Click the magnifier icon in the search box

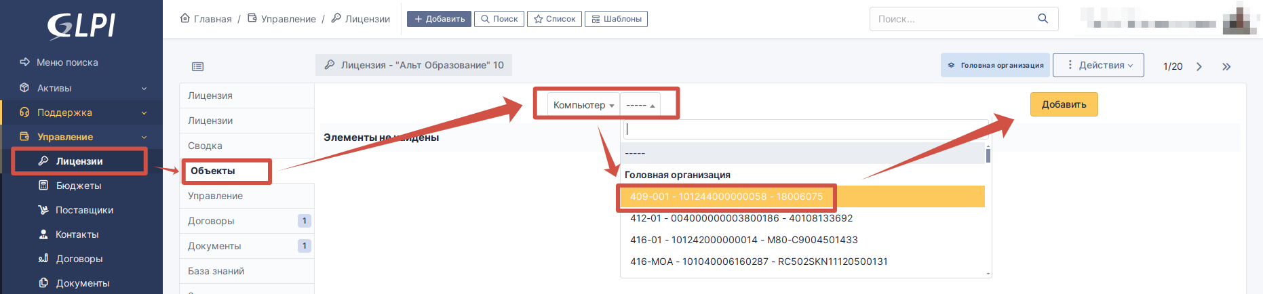point(1043,19)
